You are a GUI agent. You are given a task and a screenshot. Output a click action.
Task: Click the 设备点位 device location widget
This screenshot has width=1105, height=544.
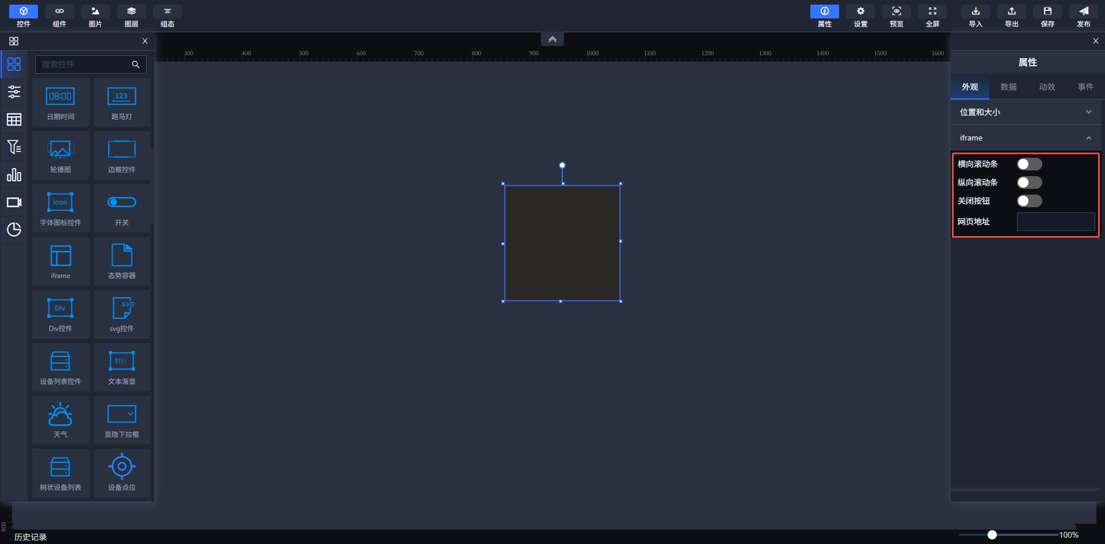[x=121, y=467]
